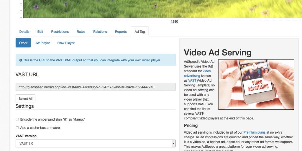The width and height of the screenshot is (302, 151).
Task: Open the Relations tab
Action: pyautogui.click(x=100, y=32)
